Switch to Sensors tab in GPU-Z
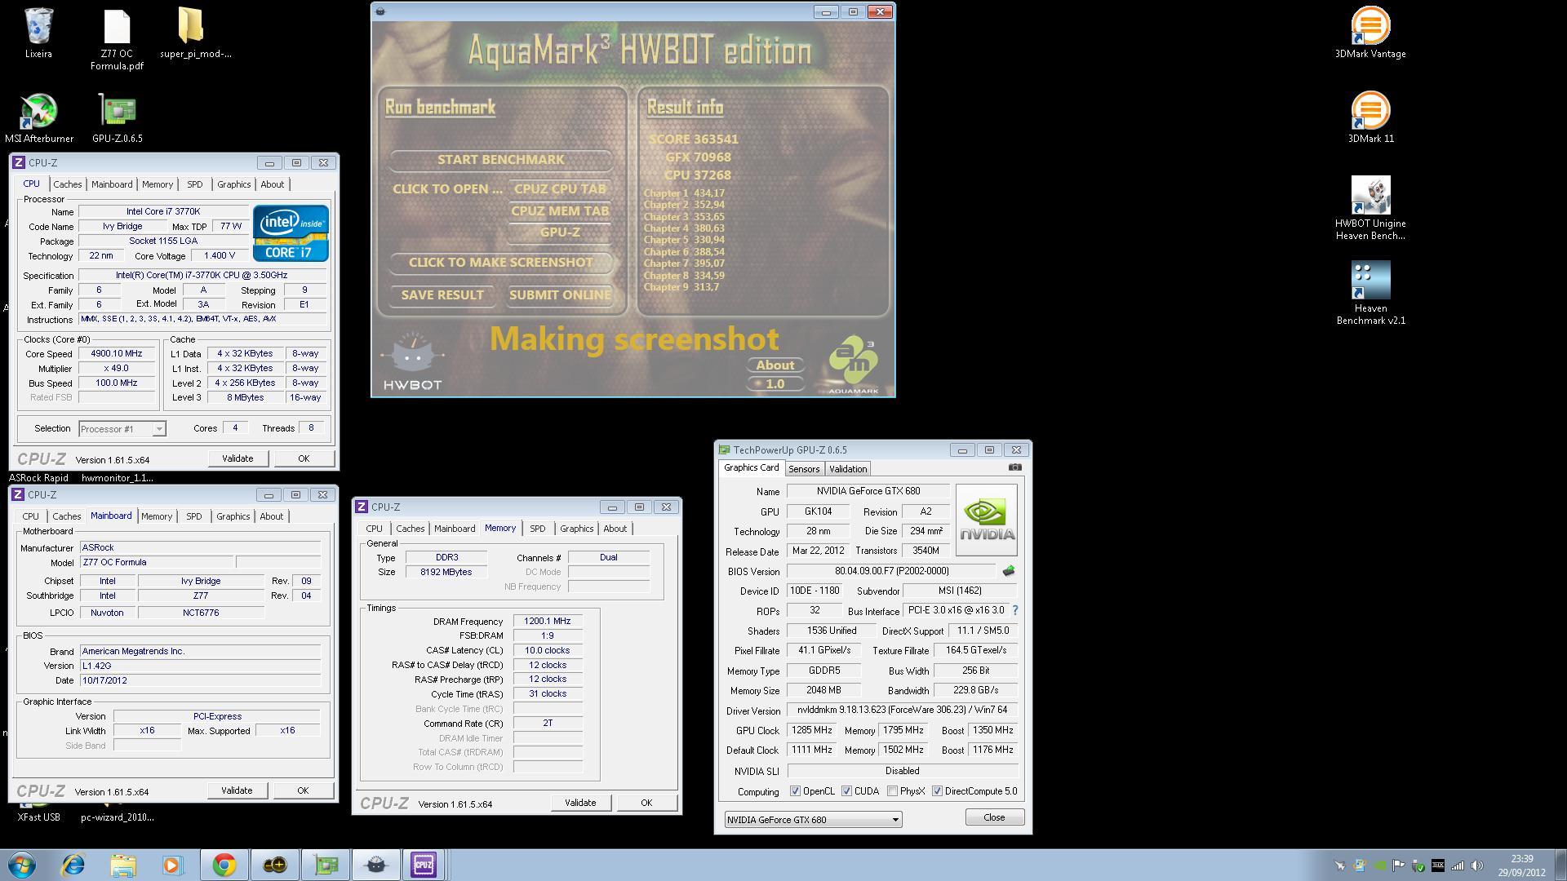 pos(804,469)
